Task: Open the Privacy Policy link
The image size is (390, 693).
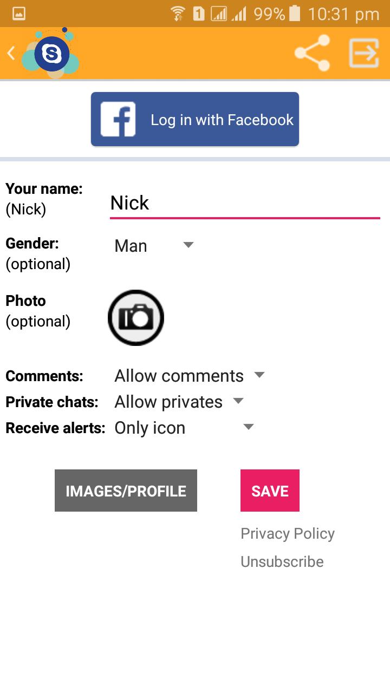Action: pyautogui.click(x=288, y=533)
